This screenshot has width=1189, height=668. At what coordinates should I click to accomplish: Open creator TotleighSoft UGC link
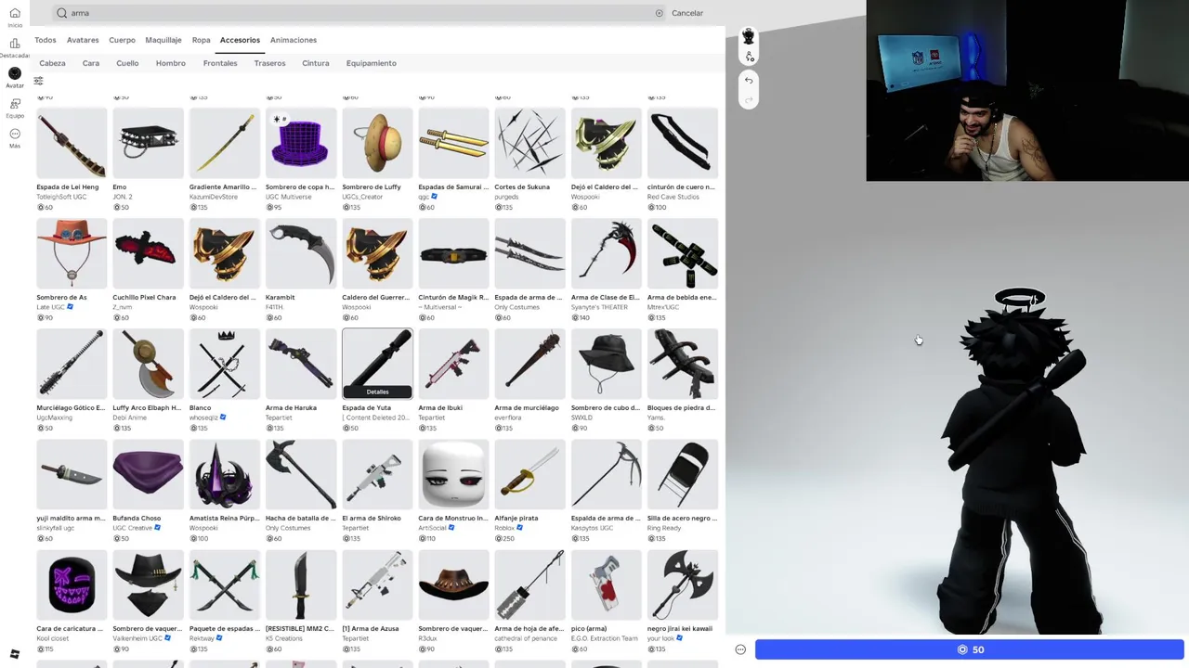pyautogui.click(x=62, y=197)
